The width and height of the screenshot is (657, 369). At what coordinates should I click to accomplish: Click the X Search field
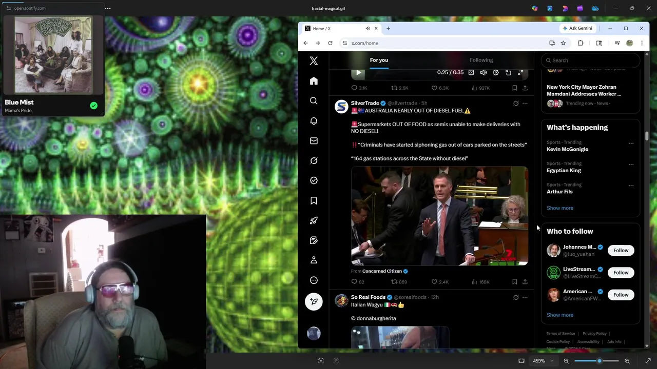coord(590,60)
